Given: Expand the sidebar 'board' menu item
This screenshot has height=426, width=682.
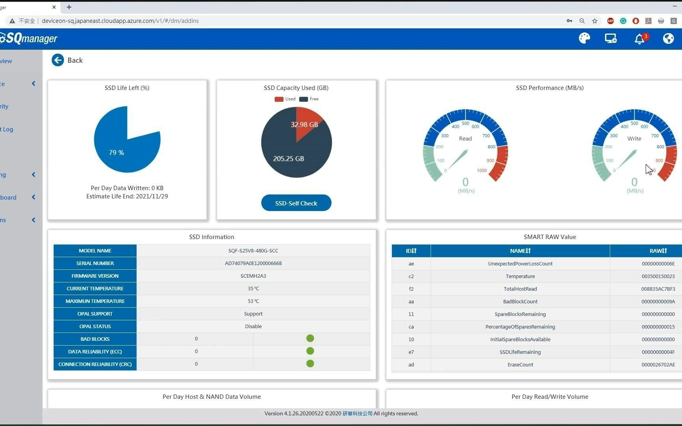Looking at the screenshot, I should coord(34,197).
